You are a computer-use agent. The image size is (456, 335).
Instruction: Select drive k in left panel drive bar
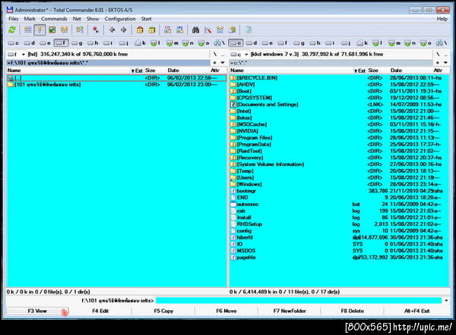[x=140, y=43]
